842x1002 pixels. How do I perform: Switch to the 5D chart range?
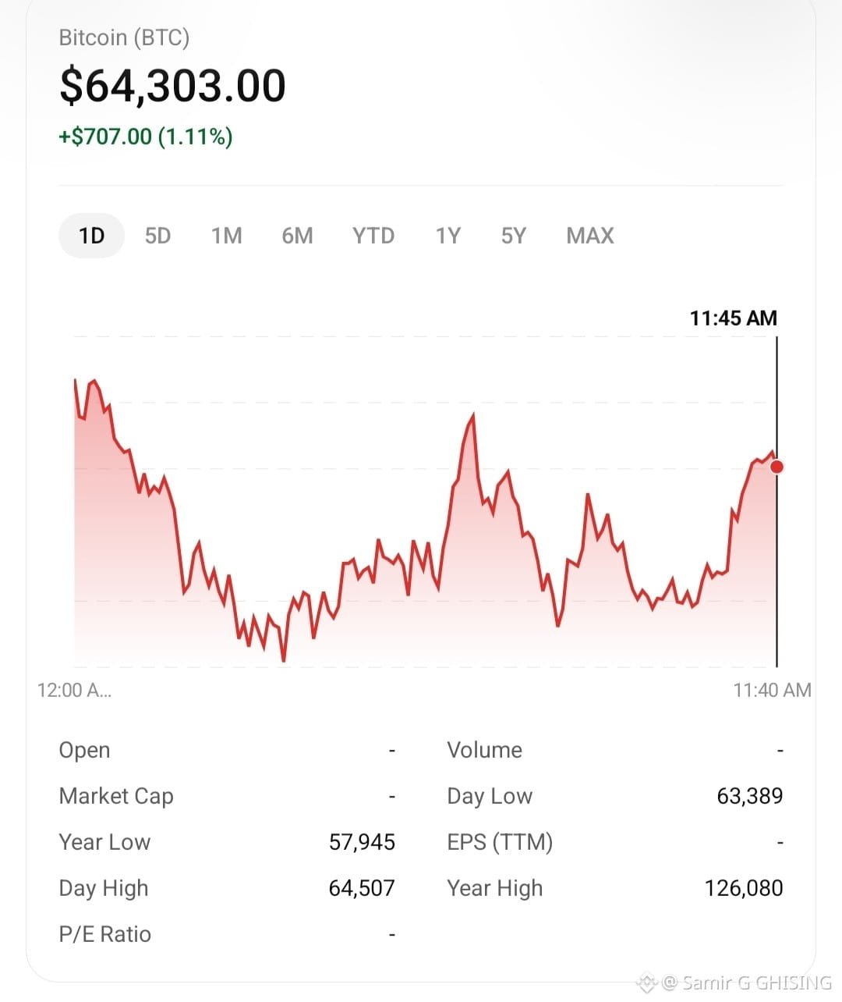tap(157, 236)
